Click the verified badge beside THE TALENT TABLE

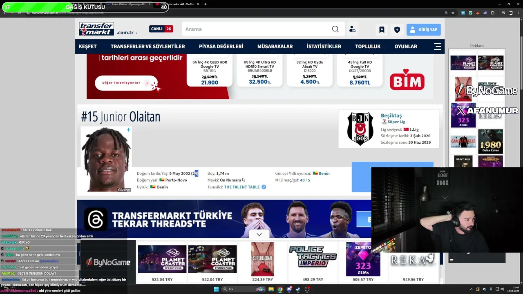click(x=264, y=187)
